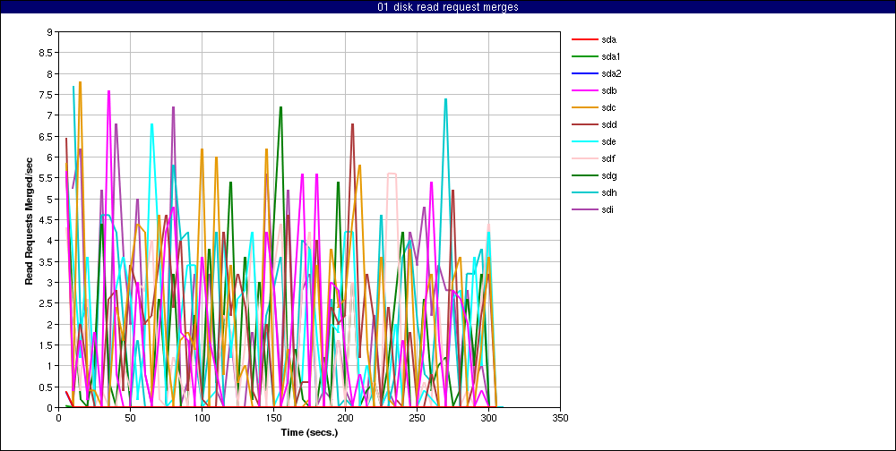Click the '01 disk read request merges' title
The image size is (896, 451).
448,7
